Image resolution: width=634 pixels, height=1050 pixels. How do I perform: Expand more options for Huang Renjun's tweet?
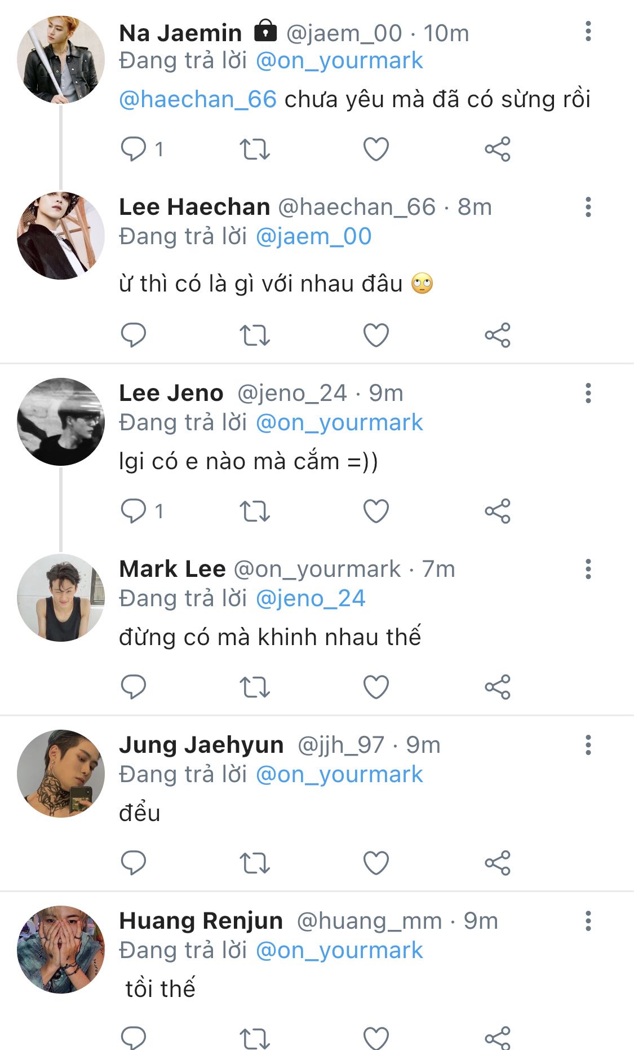click(588, 921)
